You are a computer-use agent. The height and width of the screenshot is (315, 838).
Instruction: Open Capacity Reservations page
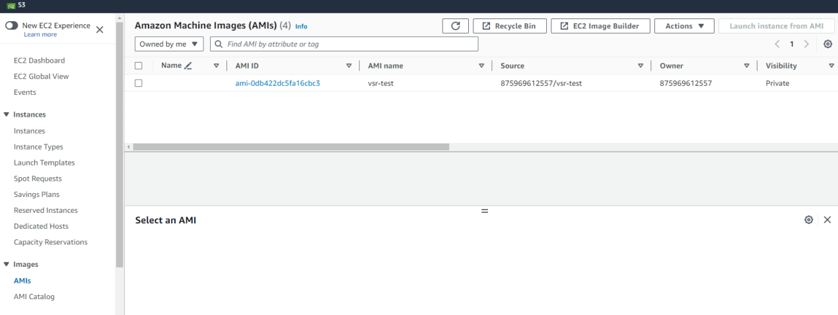[51, 242]
